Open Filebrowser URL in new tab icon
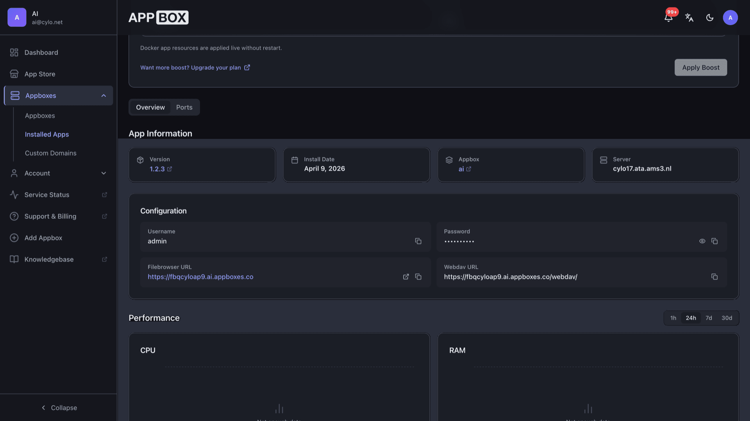 pos(406,277)
